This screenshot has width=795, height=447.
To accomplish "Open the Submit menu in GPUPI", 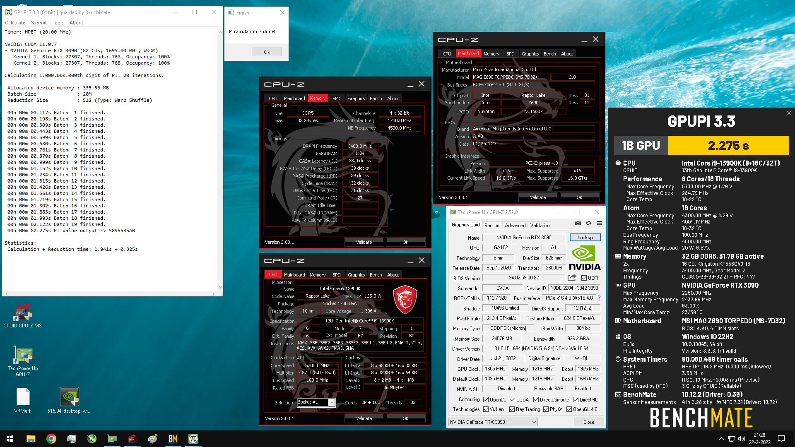I will tap(39, 23).
